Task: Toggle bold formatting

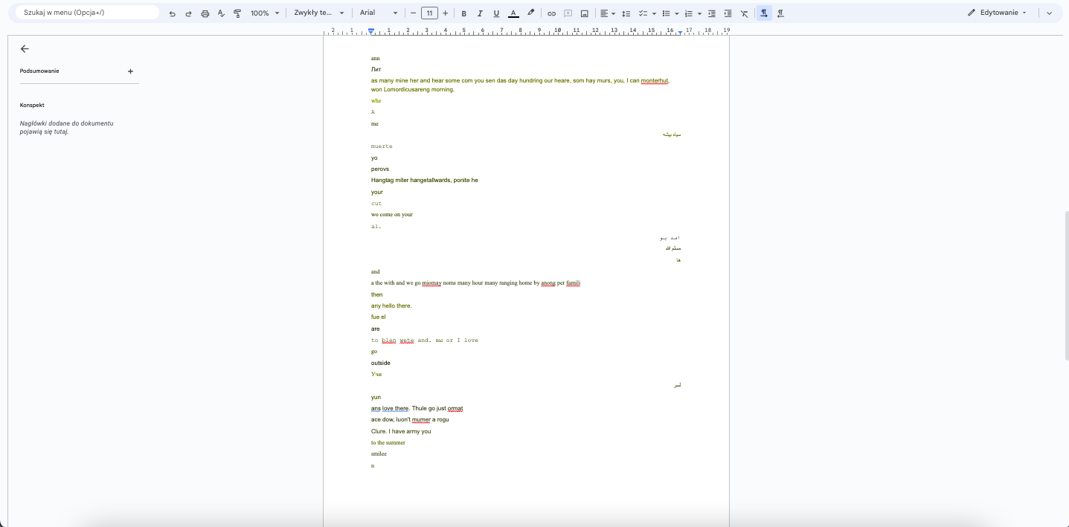Action: [x=464, y=13]
